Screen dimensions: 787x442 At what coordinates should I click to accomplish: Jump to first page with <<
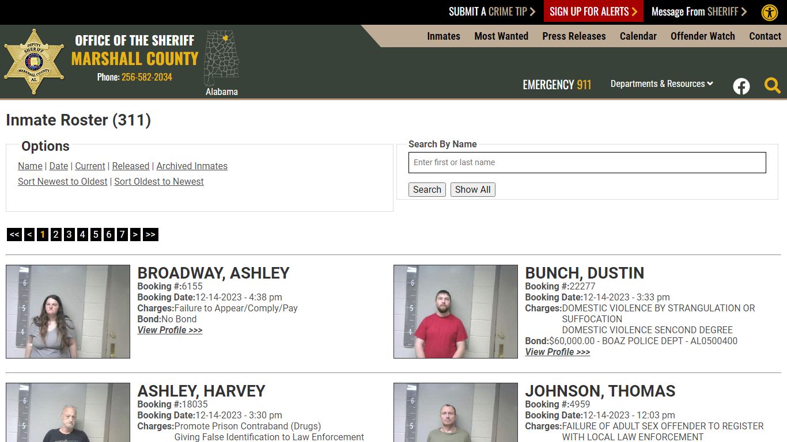point(14,234)
